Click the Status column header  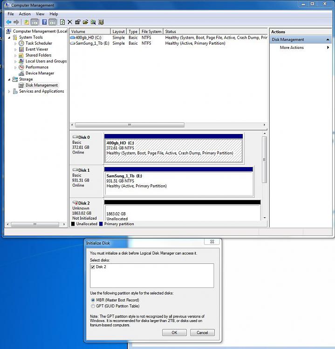coord(215,31)
